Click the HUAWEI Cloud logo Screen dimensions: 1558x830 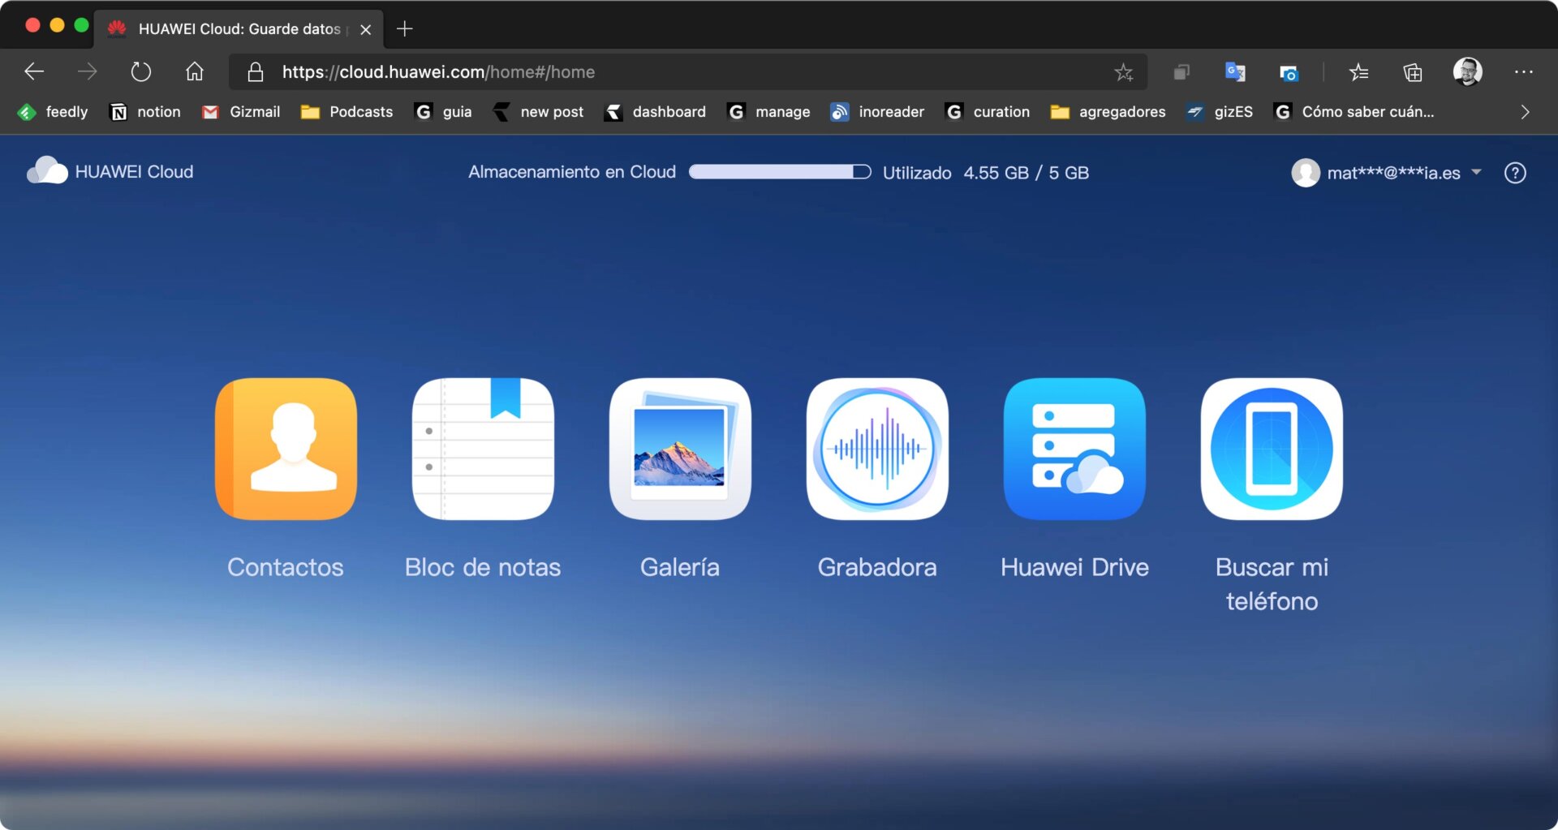coord(110,171)
